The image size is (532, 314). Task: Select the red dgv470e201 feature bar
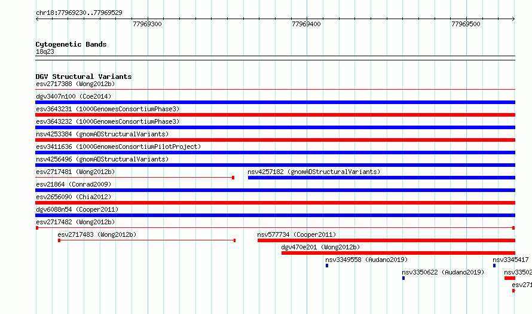[398, 253]
